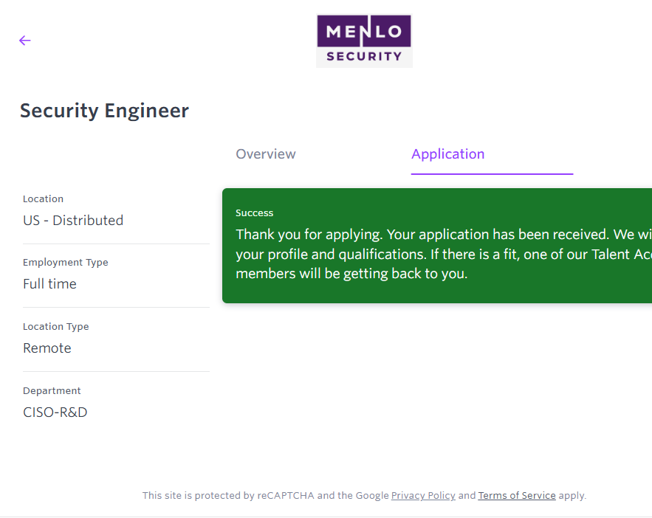This screenshot has height=518, width=652.
Task: Switch to the Overview tab
Action: tap(266, 154)
